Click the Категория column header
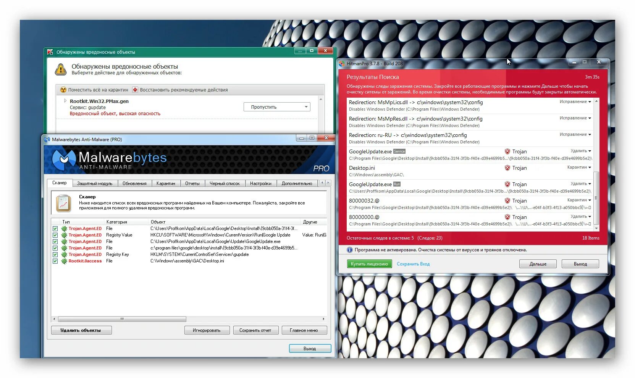 pos(126,222)
